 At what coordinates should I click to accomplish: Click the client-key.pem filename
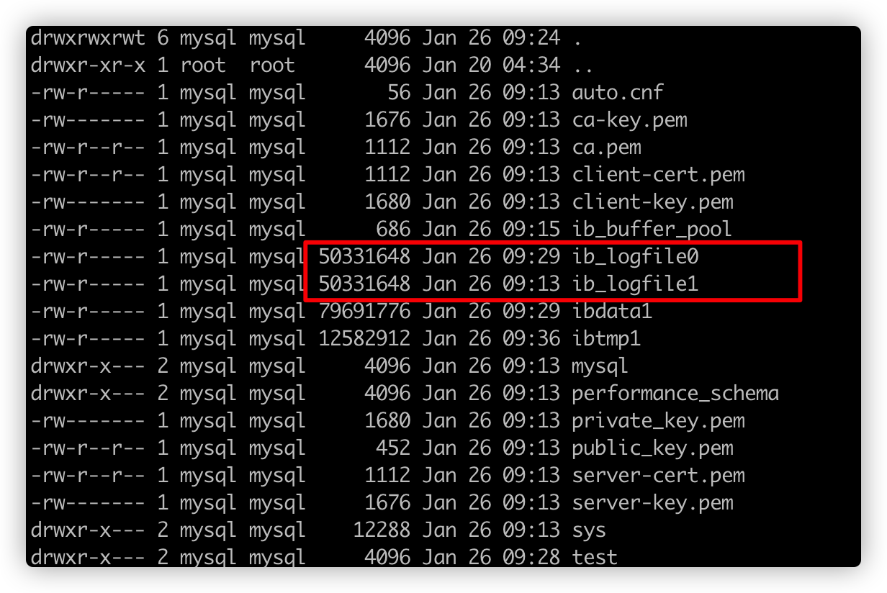652,202
